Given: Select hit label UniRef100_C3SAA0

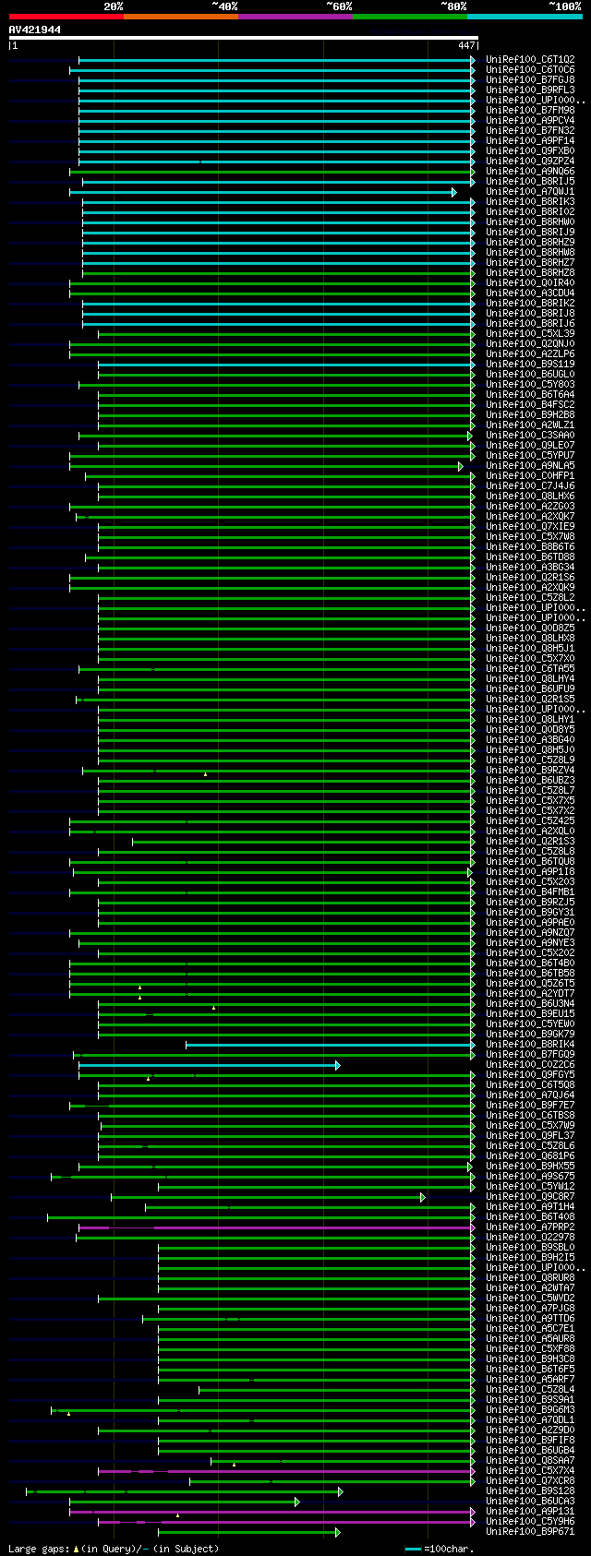Looking at the screenshot, I should (530, 435).
